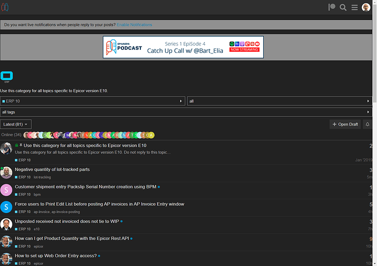Expand the all tags dropdown
This screenshot has width=377, height=266.
point(186,112)
